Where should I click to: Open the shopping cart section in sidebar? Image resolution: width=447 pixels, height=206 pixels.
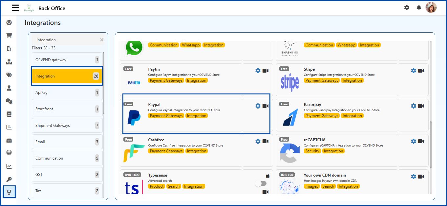(10, 35)
